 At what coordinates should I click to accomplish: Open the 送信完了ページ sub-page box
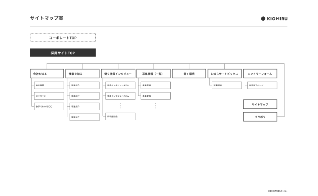(x=262, y=85)
